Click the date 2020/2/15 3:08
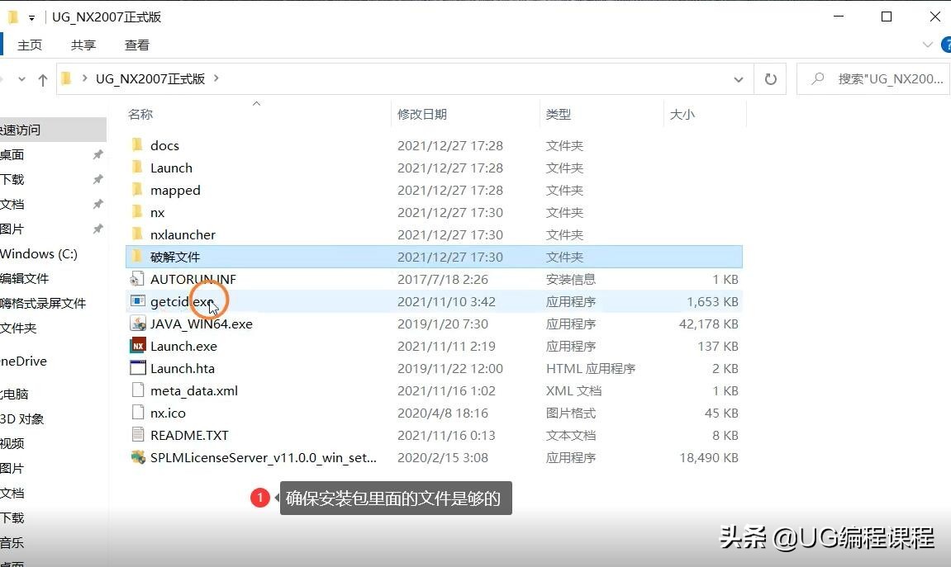Image resolution: width=951 pixels, height=567 pixels. [443, 457]
